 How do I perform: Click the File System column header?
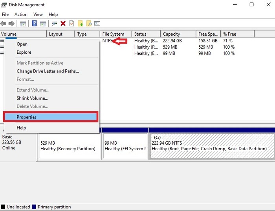click(113, 34)
